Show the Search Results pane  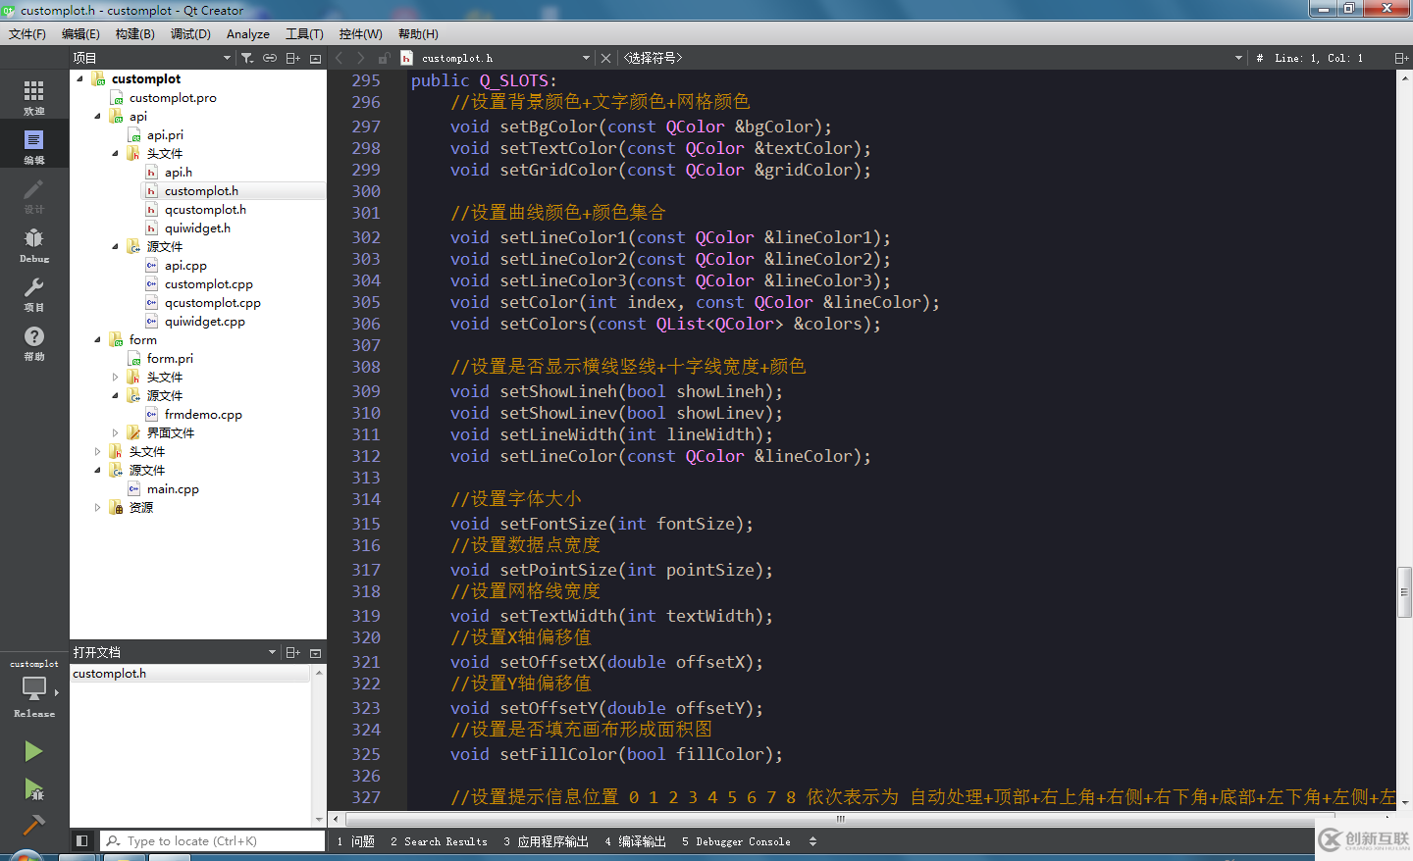pos(439,841)
